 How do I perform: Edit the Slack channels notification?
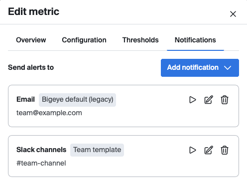click(x=209, y=150)
